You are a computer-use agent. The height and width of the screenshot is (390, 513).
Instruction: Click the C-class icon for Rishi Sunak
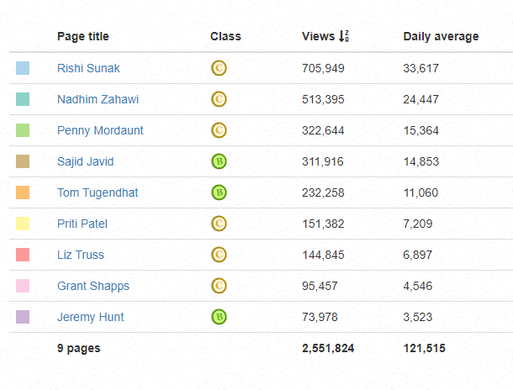(x=219, y=68)
